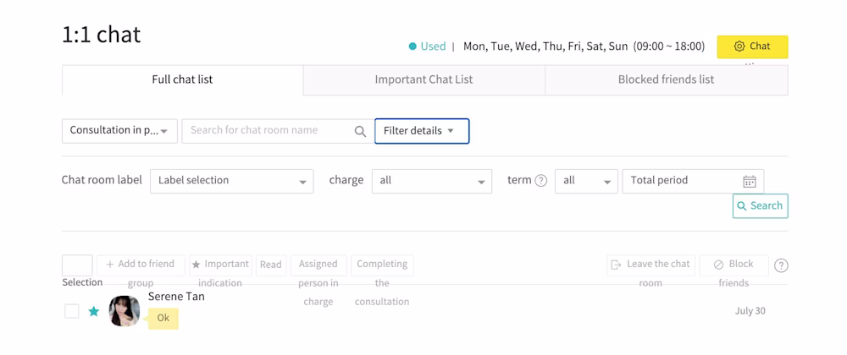This screenshot has height=355, width=847.
Task: Open Serene Tan's profile picture
Action: click(x=125, y=311)
